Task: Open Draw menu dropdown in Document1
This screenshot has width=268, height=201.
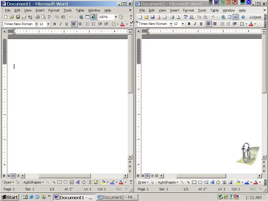Action: (9, 182)
